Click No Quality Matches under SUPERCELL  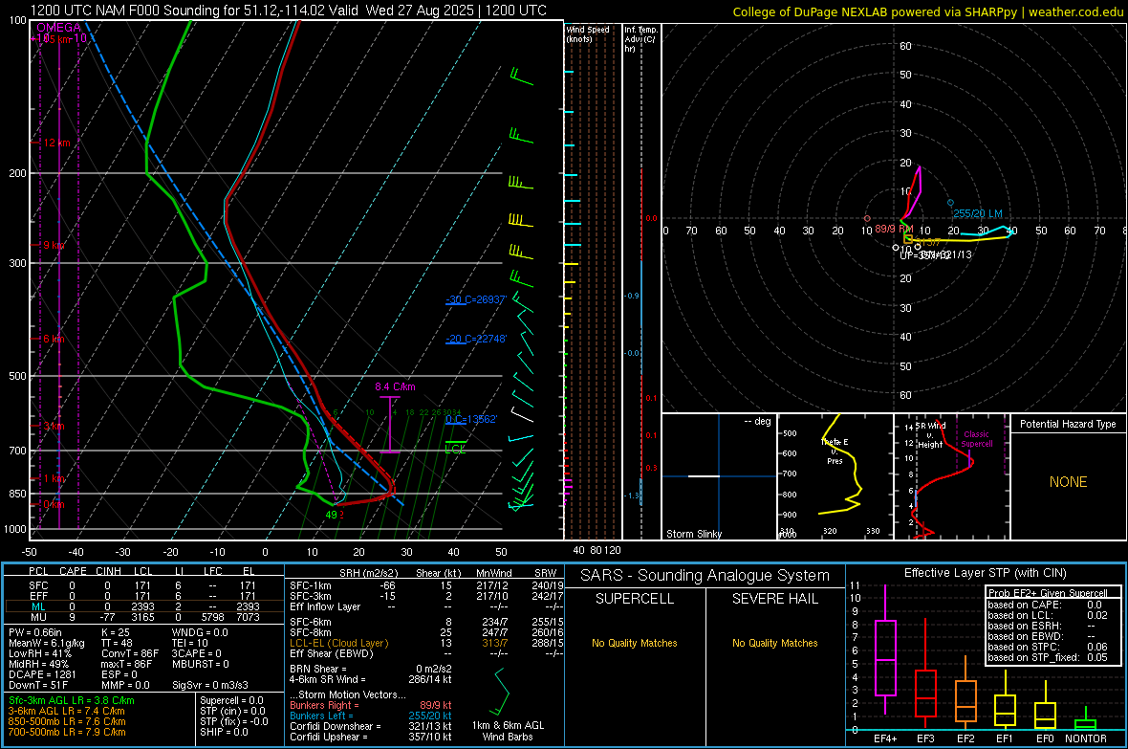[x=635, y=643]
